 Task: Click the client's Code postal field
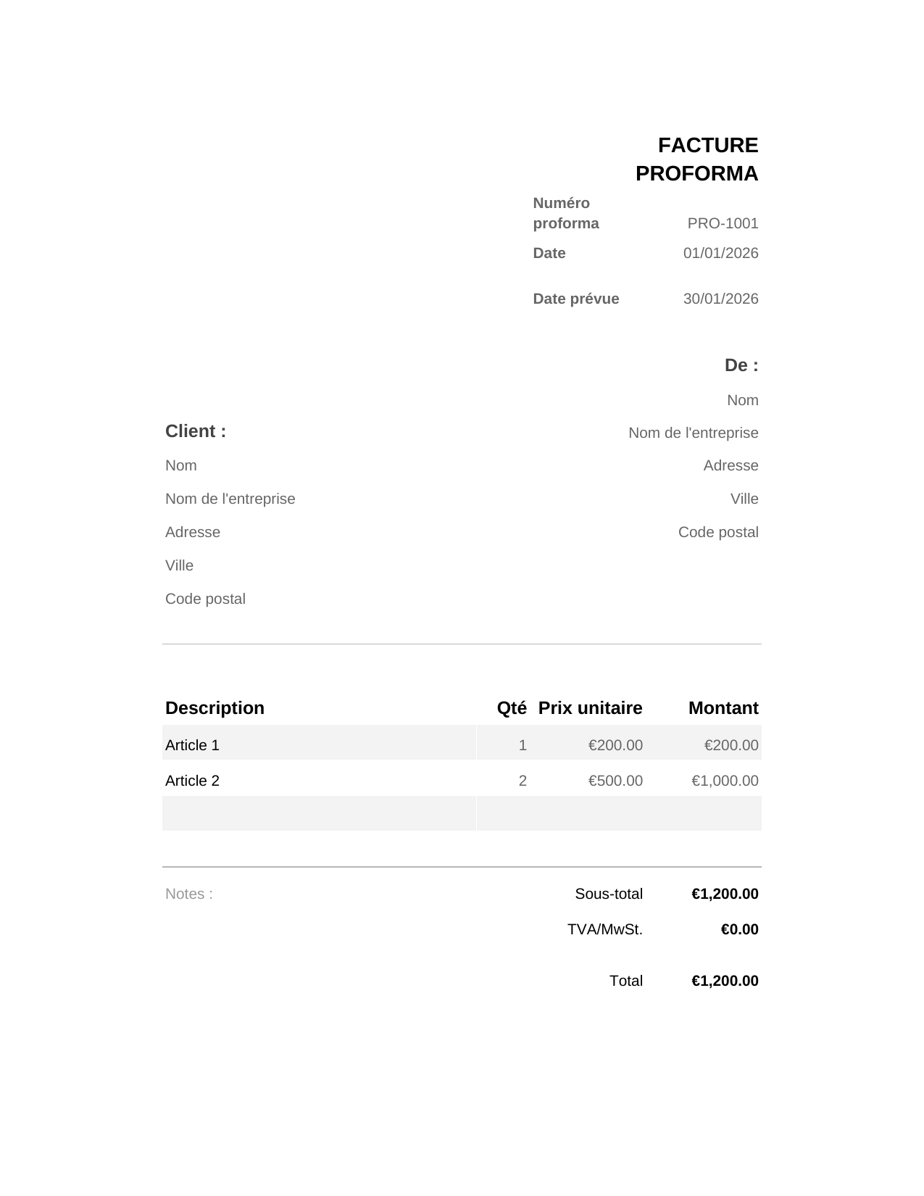(206, 599)
